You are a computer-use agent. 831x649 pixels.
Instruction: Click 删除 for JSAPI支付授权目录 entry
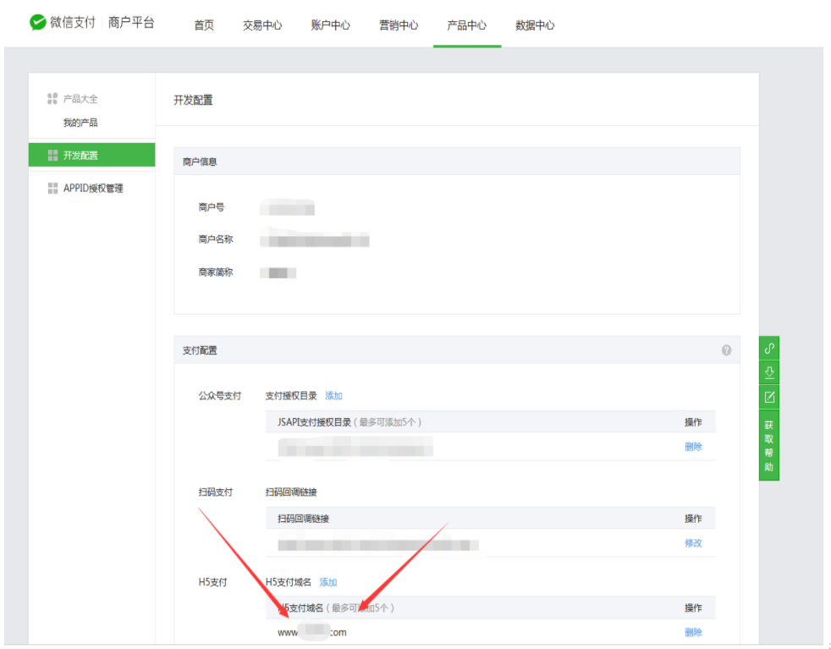point(693,447)
